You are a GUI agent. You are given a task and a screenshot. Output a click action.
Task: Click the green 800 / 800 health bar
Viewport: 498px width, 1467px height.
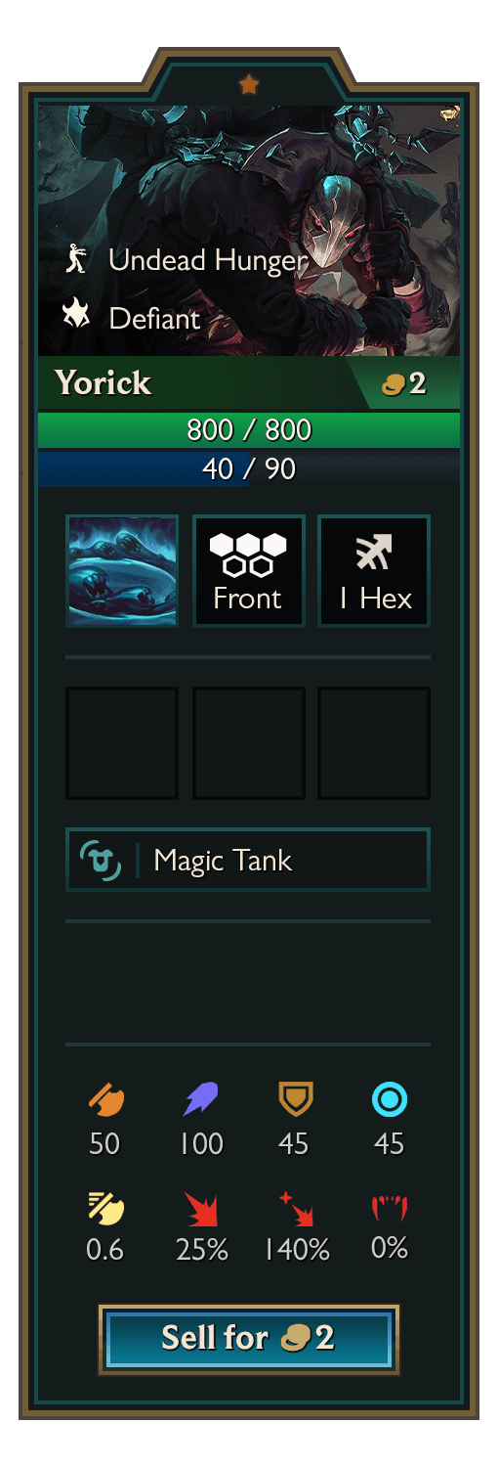pos(249,429)
